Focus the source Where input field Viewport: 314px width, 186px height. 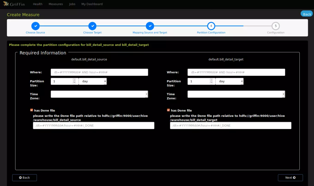click(x=99, y=72)
